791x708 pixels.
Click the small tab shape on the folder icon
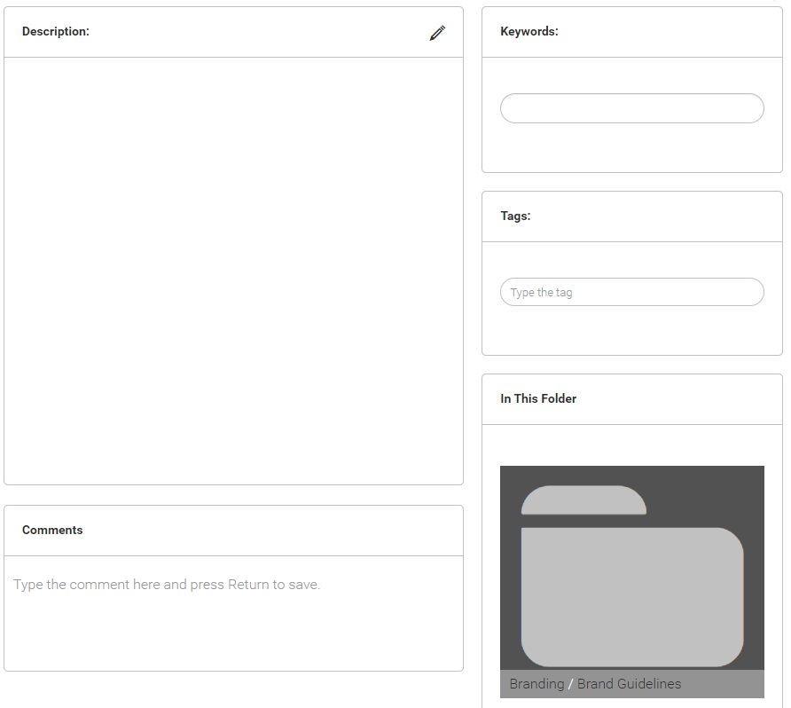coord(583,500)
